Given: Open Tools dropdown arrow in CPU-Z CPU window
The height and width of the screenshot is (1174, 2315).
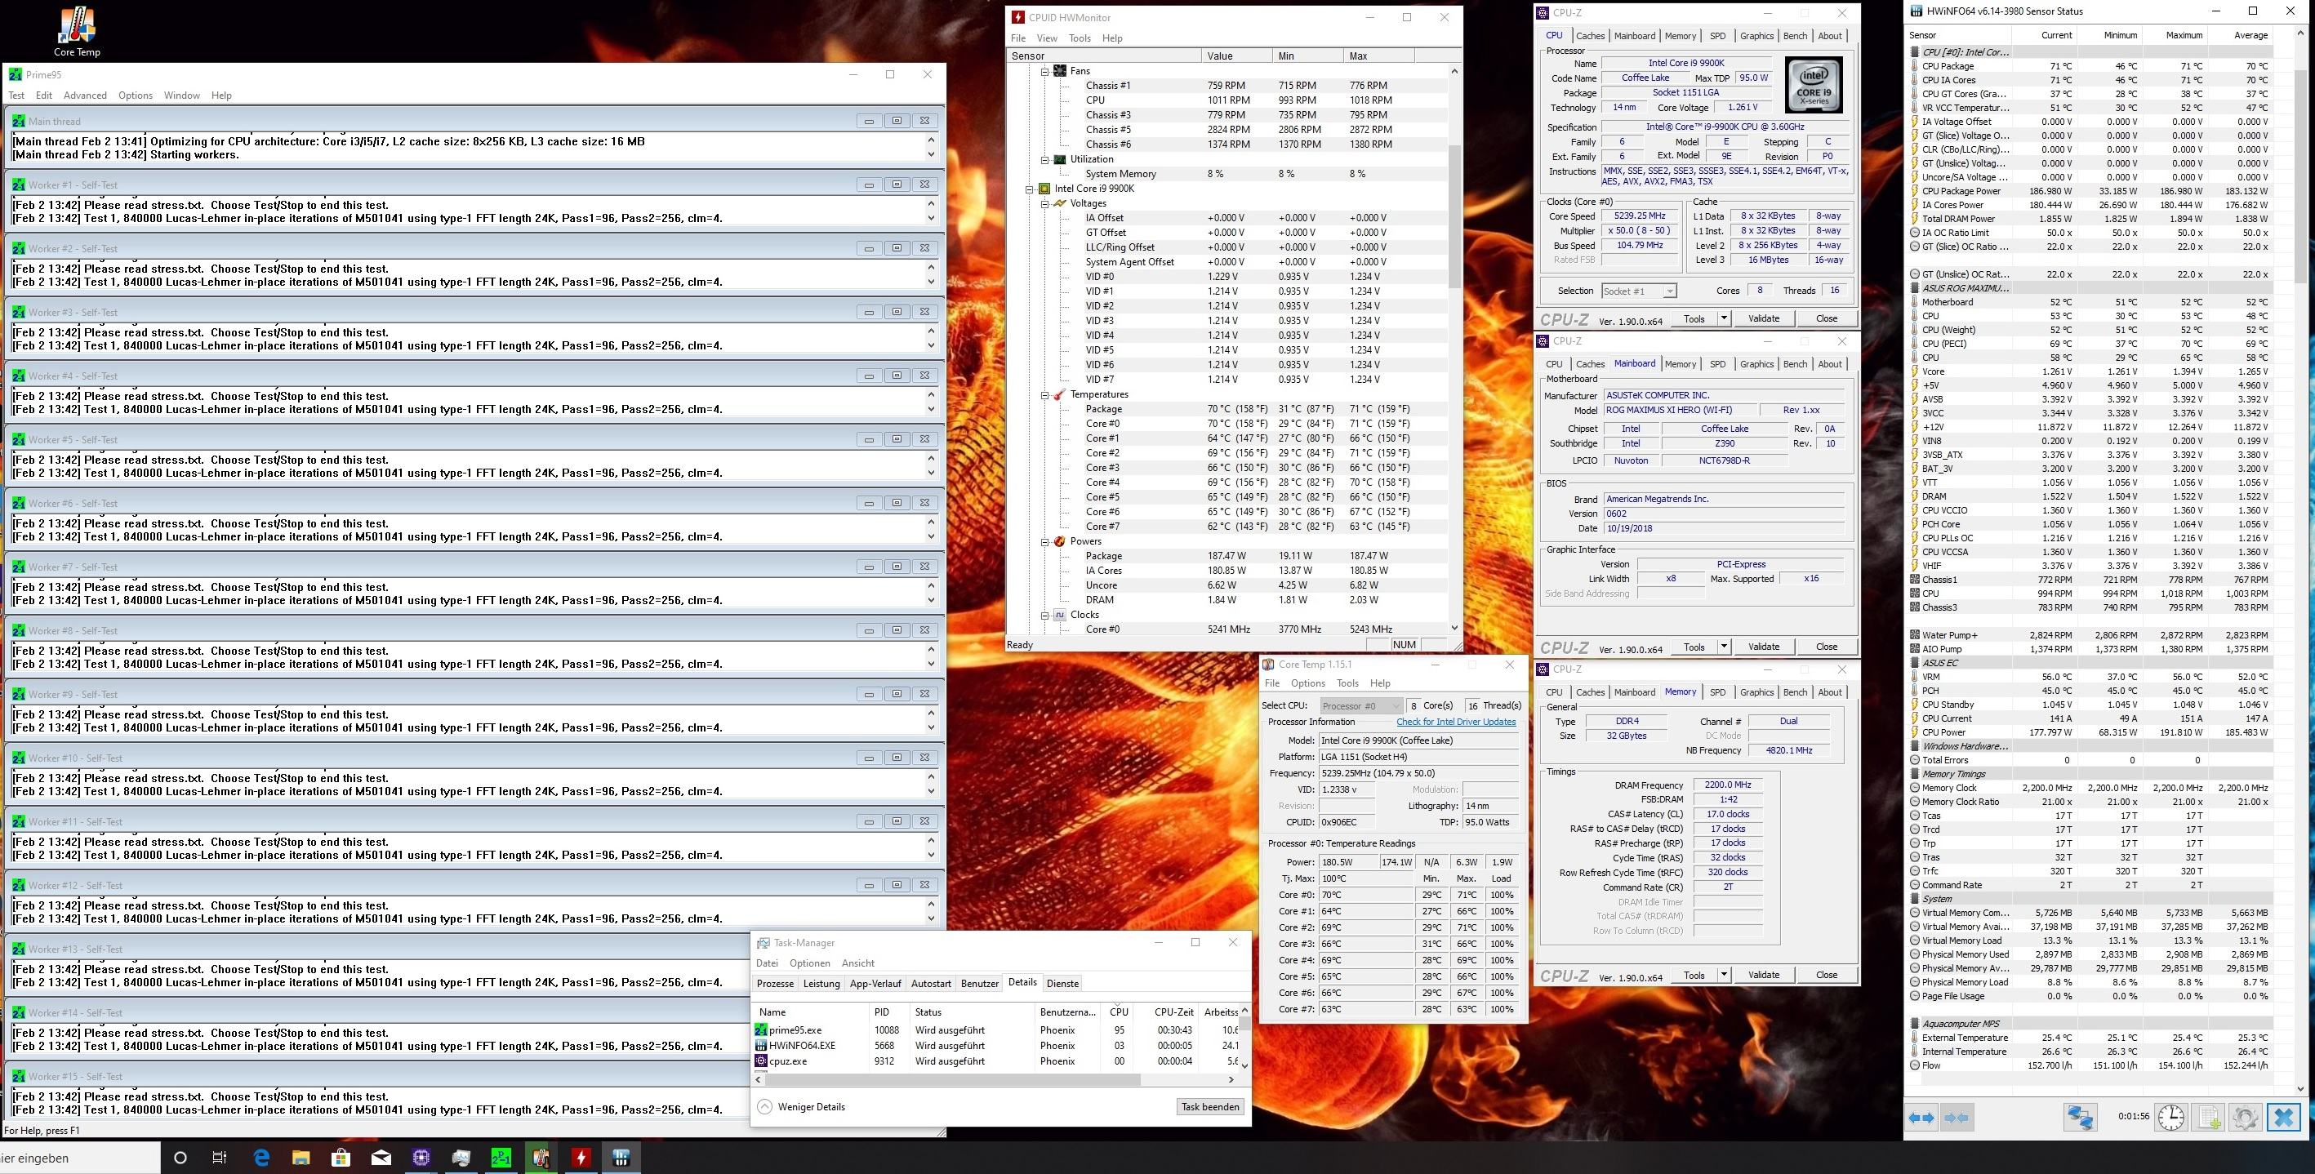Looking at the screenshot, I should [1724, 318].
